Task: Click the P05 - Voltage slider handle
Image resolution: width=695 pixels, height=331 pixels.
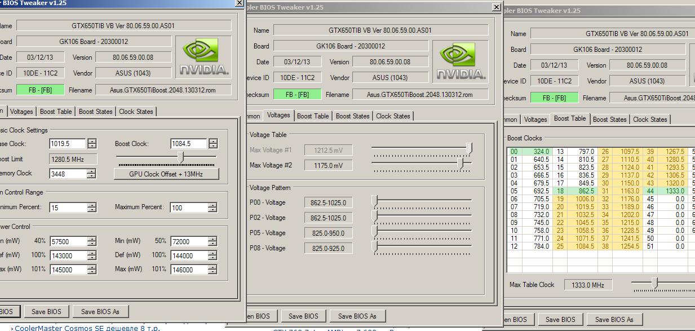Action: click(x=374, y=232)
